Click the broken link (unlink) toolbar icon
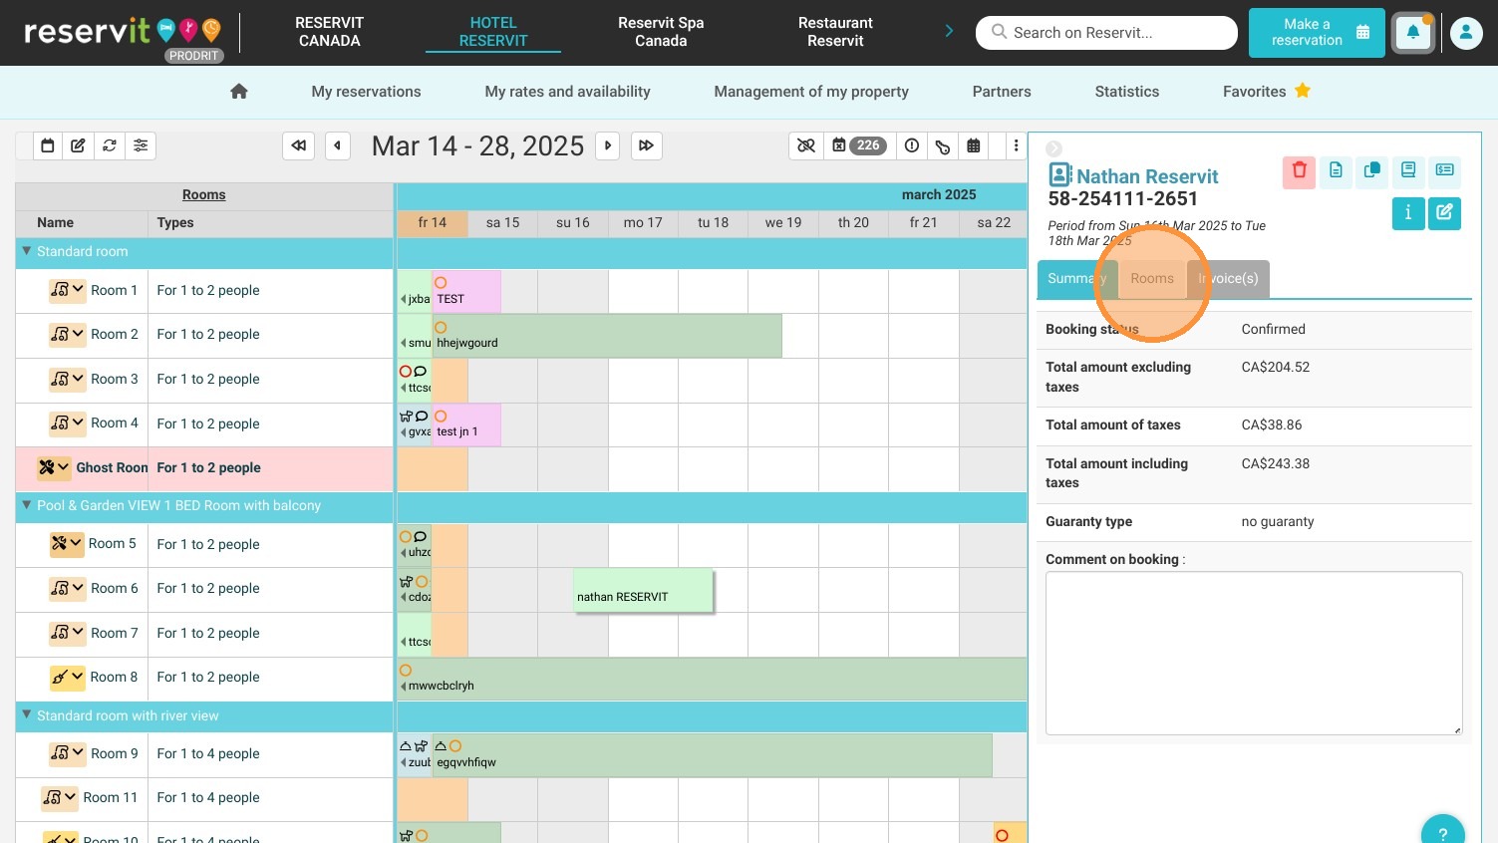Viewport: 1498px width, 843px height. (x=806, y=145)
